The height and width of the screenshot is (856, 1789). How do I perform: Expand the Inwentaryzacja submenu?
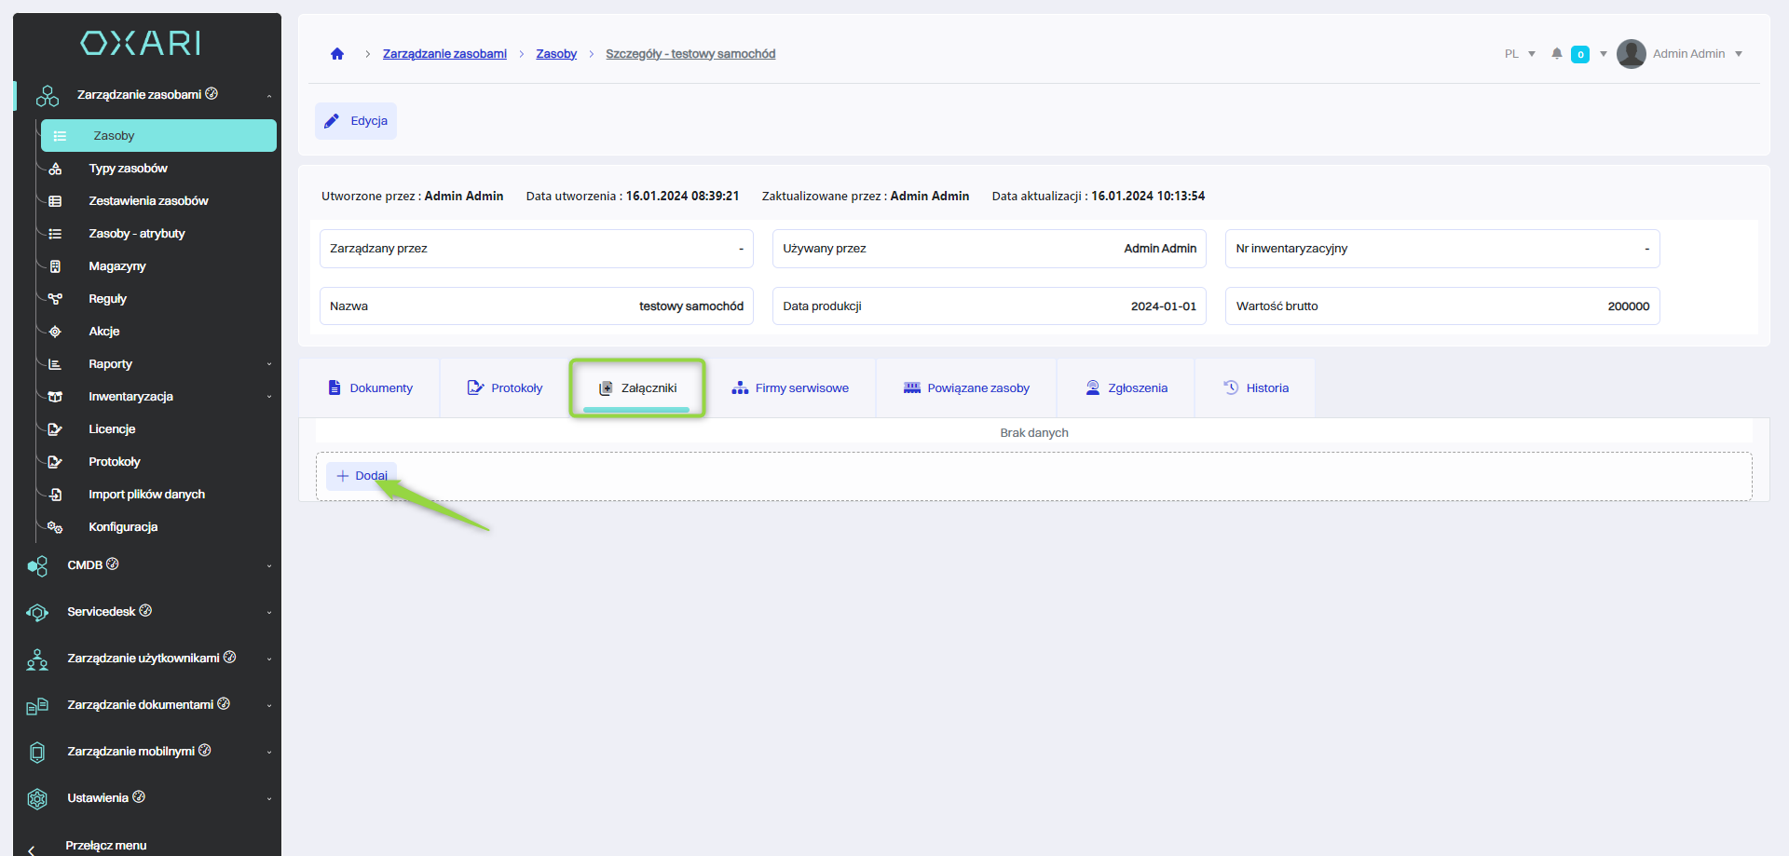[x=269, y=397]
